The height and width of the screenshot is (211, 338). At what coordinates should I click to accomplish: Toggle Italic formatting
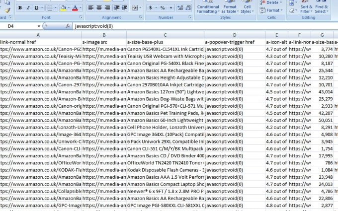tap(28, 8)
